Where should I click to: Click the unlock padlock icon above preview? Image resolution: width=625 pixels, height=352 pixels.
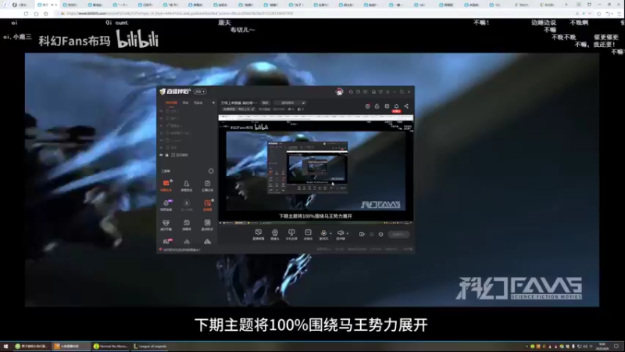click(x=377, y=106)
